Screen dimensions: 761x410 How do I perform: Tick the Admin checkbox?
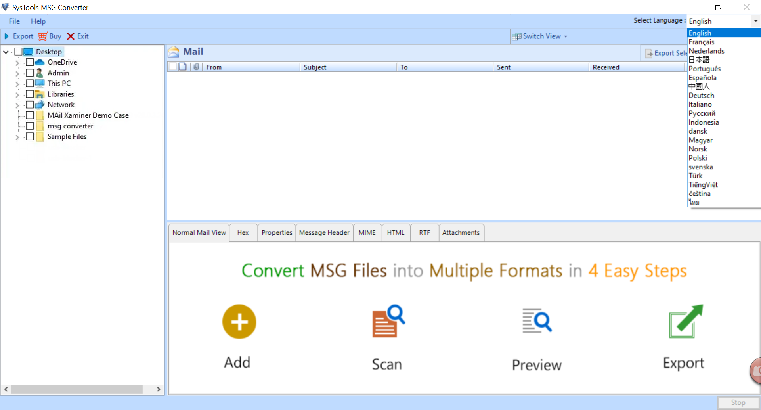pyautogui.click(x=30, y=73)
